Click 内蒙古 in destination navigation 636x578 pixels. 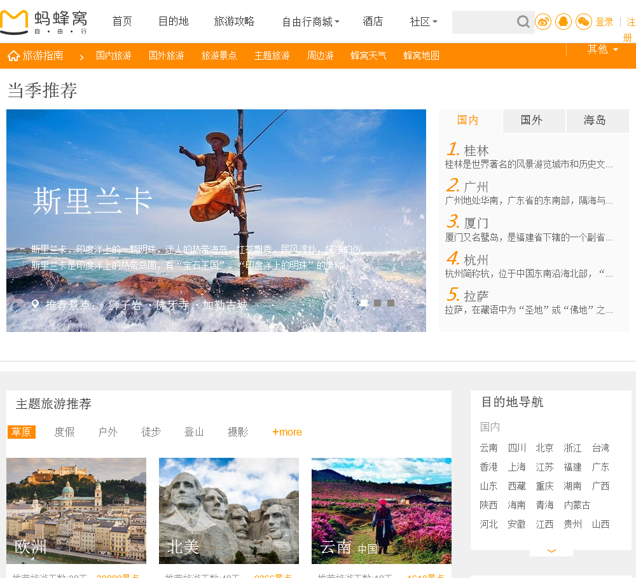(x=577, y=505)
